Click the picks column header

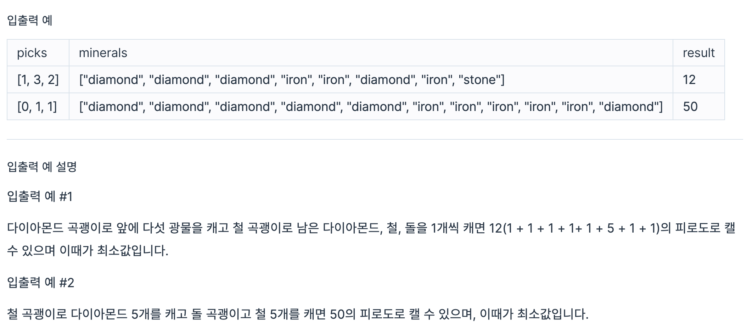click(x=32, y=53)
